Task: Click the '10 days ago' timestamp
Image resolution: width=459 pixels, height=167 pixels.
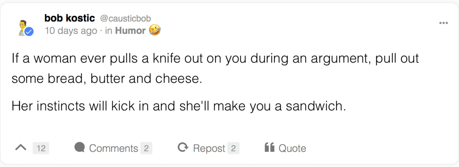Action: pos(71,30)
